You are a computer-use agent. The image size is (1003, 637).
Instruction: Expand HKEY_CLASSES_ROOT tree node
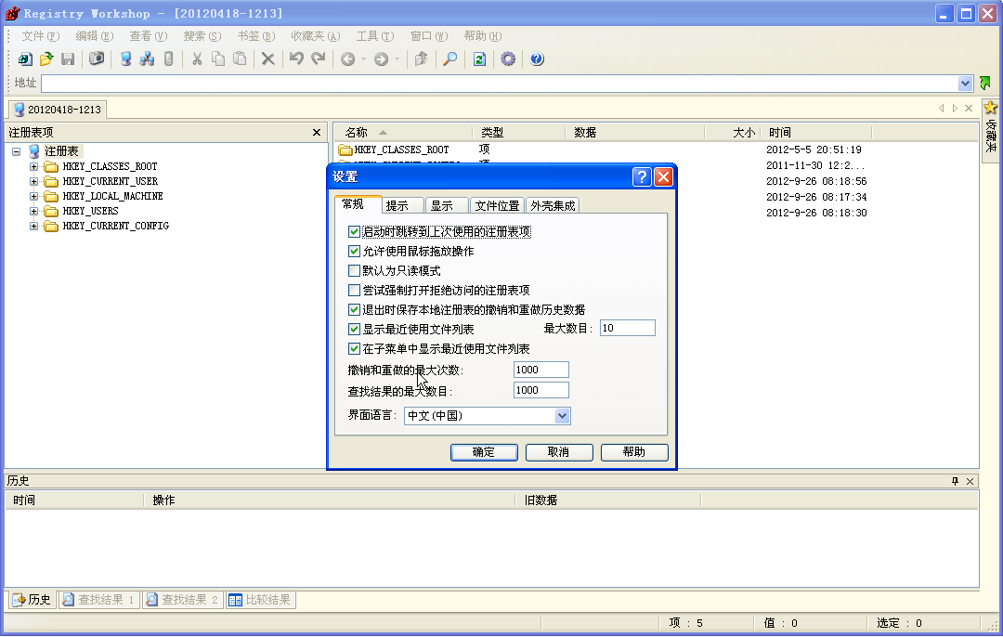34,166
